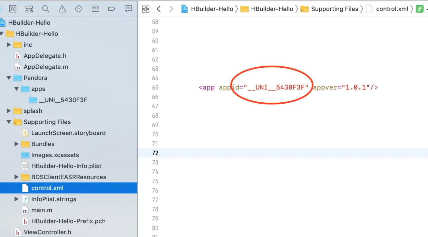Open the symbol navigator hierarchy icon
The width and height of the screenshot is (428, 237).
(x=29, y=9)
